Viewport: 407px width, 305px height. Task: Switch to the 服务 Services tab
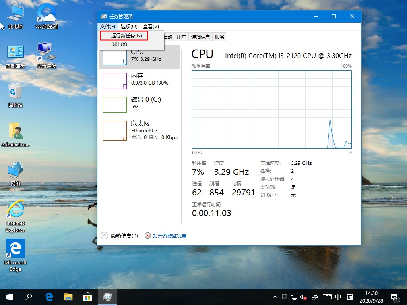coord(219,36)
